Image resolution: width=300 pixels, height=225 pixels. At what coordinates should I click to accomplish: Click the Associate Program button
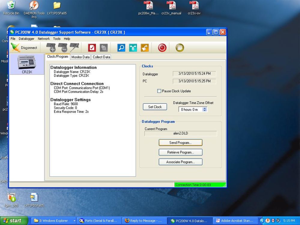(180, 162)
